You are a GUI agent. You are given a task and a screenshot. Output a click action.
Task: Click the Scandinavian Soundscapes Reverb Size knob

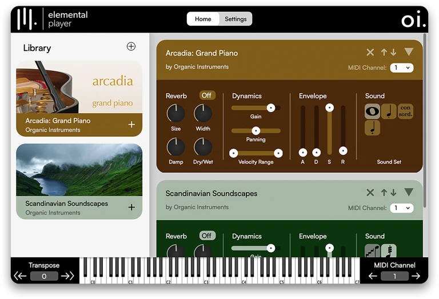(176, 251)
